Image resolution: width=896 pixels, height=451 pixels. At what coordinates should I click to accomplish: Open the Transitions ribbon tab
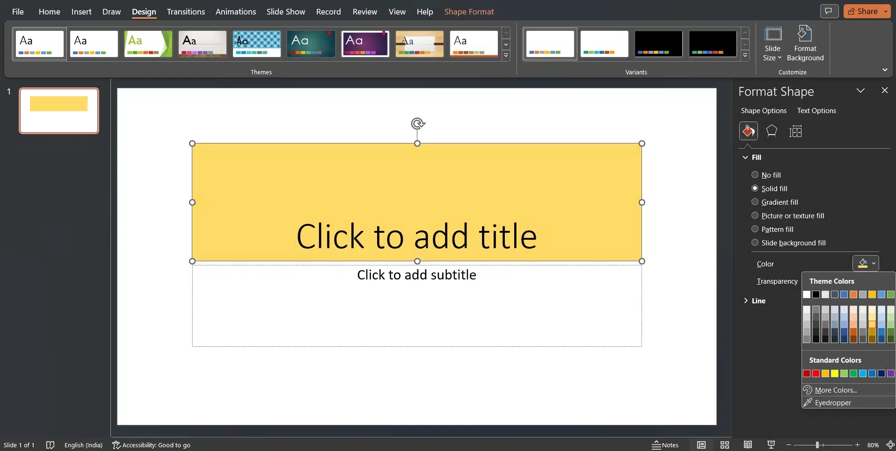[186, 12]
